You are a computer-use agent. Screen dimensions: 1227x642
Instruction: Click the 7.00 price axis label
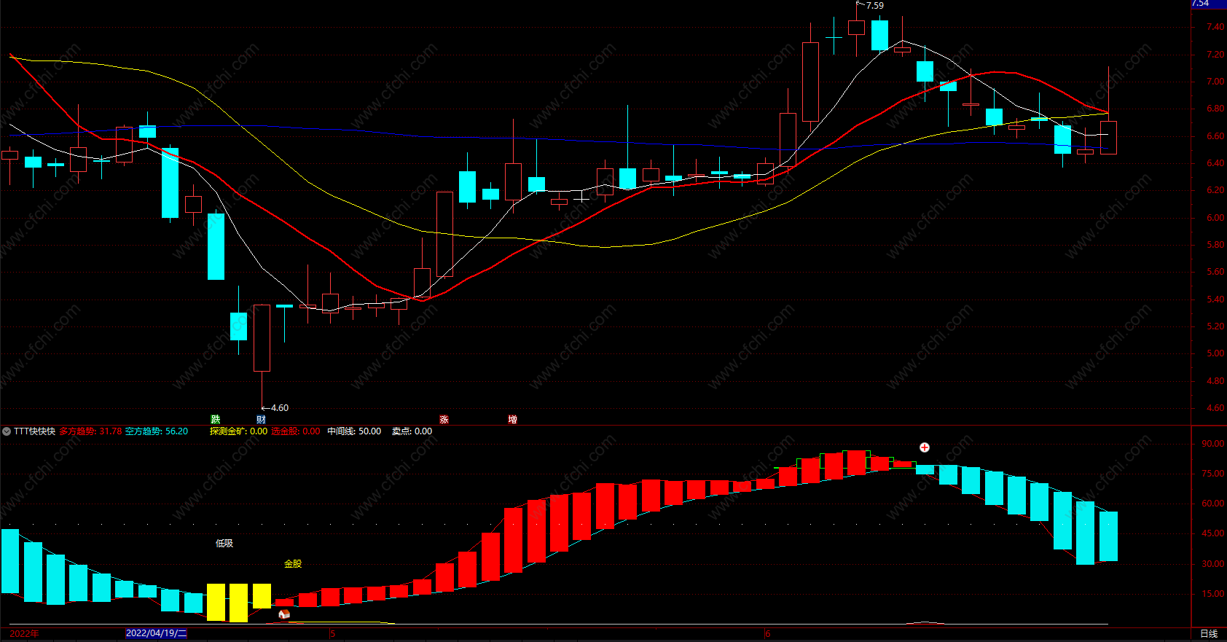tap(1215, 82)
